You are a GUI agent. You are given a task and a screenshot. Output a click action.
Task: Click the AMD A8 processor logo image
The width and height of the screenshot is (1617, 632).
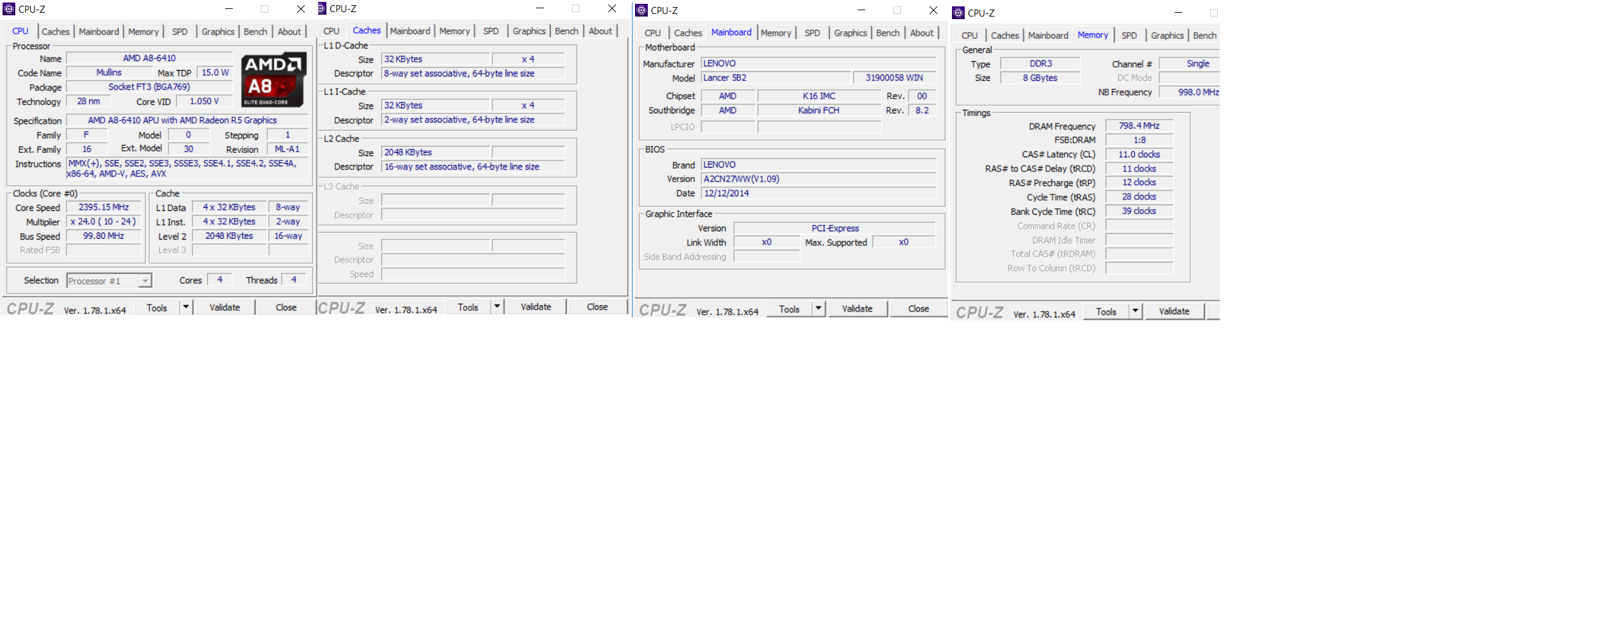[x=273, y=79]
